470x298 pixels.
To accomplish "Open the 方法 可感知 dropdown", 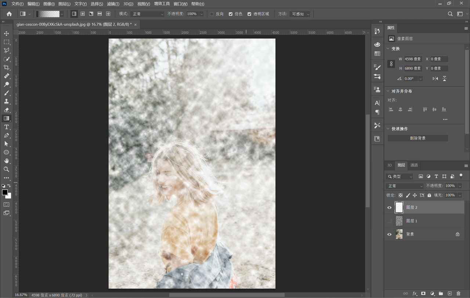I will tap(300, 14).
